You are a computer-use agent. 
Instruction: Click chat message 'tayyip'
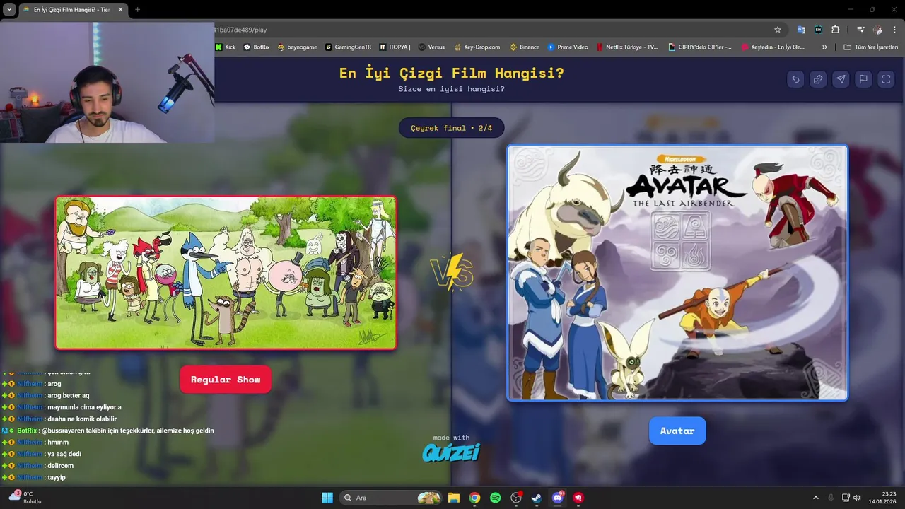[57, 477]
